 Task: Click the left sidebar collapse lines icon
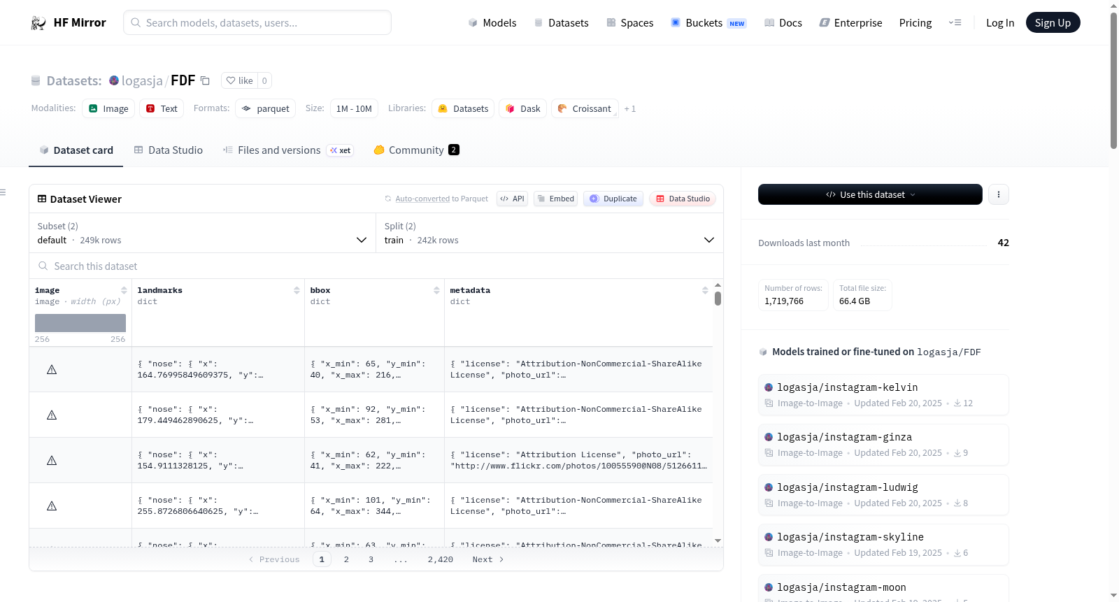tap(3, 192)
